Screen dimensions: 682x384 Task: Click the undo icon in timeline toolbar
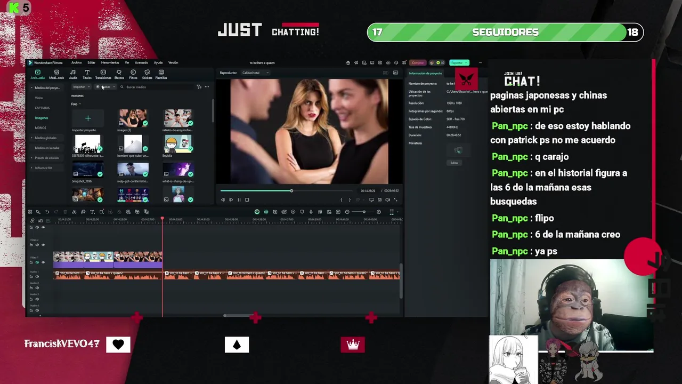[x=47, y=212]
